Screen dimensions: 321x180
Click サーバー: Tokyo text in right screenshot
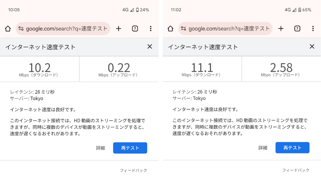tap(189, 98)
